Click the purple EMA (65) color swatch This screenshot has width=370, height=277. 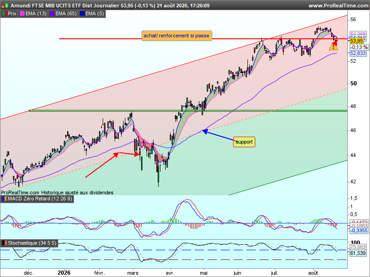pyautogui.click(x=52, y=14)
